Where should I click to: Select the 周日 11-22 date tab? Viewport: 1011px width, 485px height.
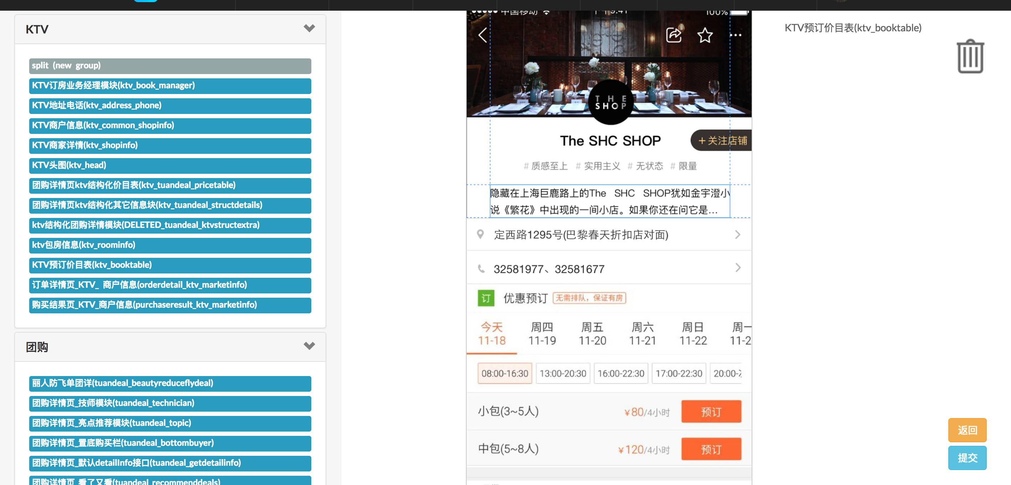(693, 334)
